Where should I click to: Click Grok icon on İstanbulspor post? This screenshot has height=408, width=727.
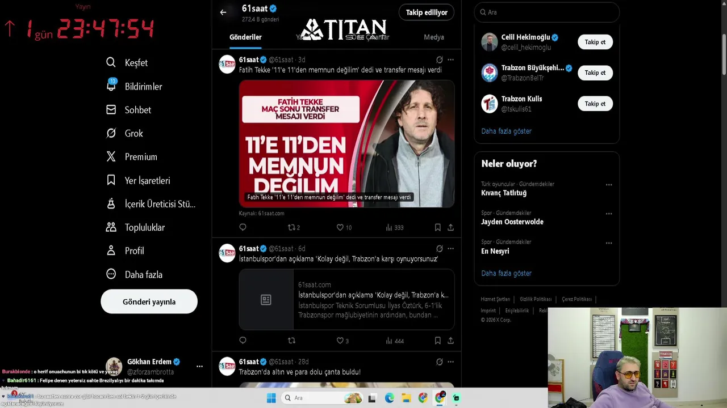pyautogui.click(x=439, y=249)
